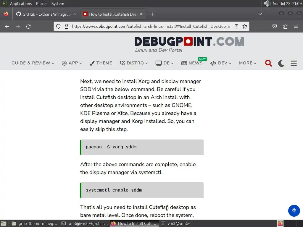This screenshot has width=303, height=227.
Task: Open the NEWS navigation link
Action: 192,63
